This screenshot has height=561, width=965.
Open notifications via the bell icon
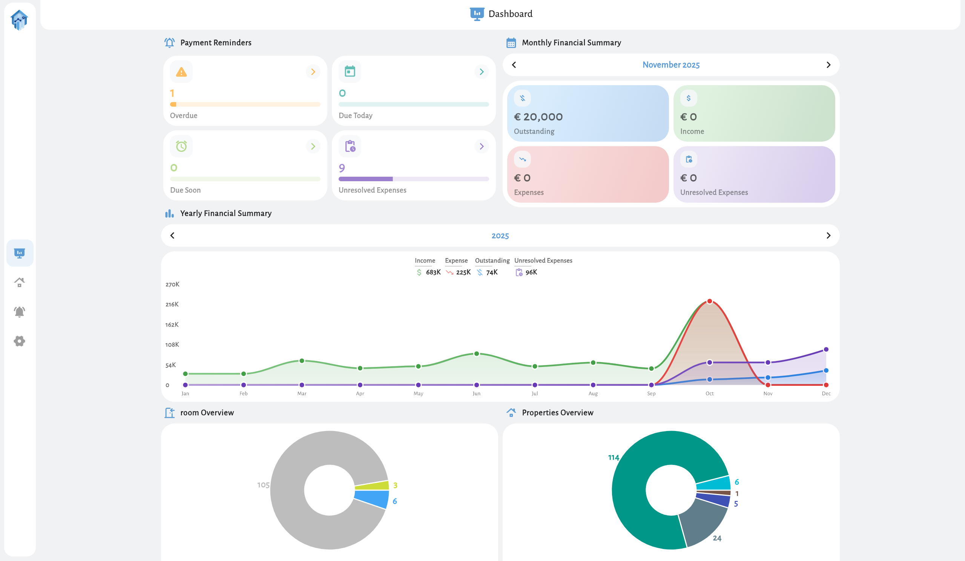click(20, 312)
